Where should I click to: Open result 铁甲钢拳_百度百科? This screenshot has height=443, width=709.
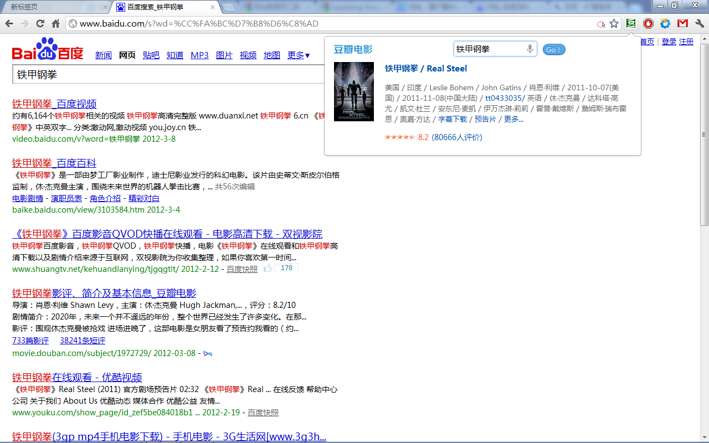(x=54, y=163)
